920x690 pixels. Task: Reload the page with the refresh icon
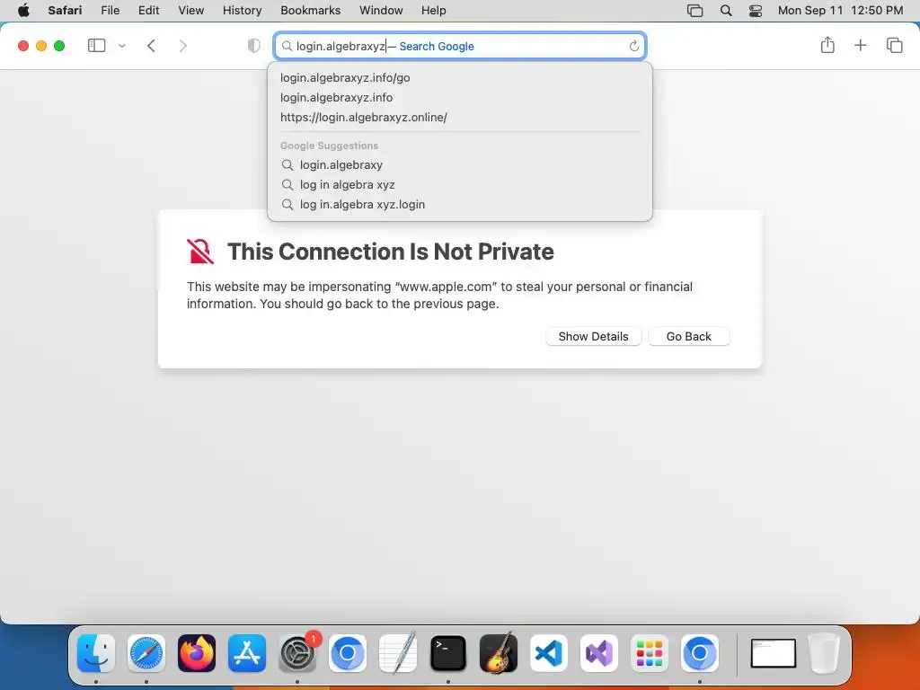click(x=633, y=46)
